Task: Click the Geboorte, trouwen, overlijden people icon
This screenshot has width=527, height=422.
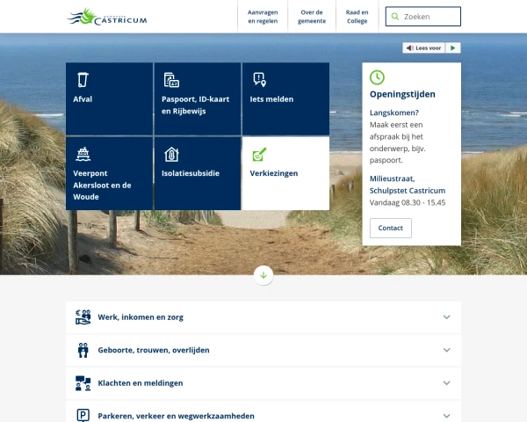Action: [x=83, y=350]
